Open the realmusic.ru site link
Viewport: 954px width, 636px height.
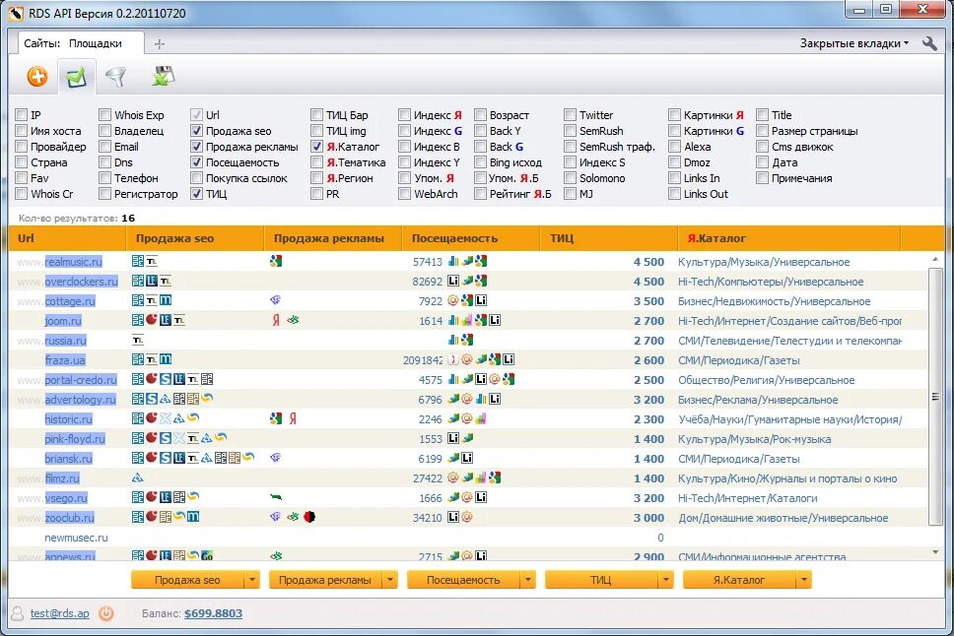74,262
